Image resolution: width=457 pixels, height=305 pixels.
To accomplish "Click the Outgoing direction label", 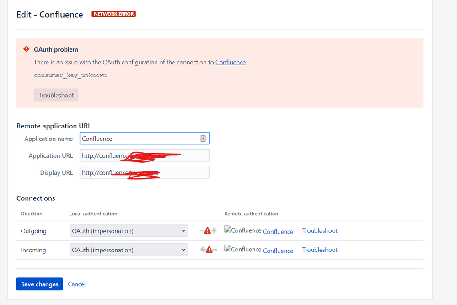I will tap(33, 231).
